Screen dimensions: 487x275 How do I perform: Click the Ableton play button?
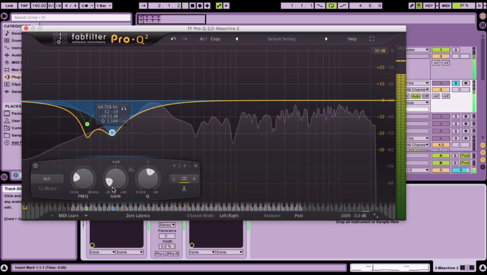tap(185, 6)
